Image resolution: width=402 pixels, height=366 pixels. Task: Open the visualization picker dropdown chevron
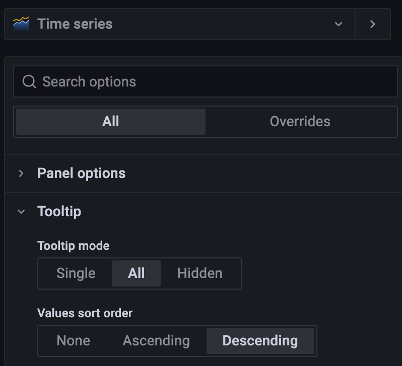pos(339,24)
